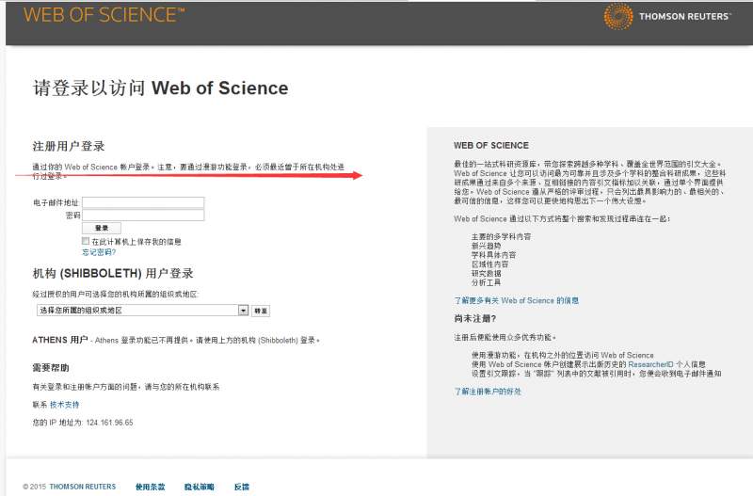The image size is (753, 496).
Task: Click the 主要的多学科内容 list item
Action: [501, 237]
